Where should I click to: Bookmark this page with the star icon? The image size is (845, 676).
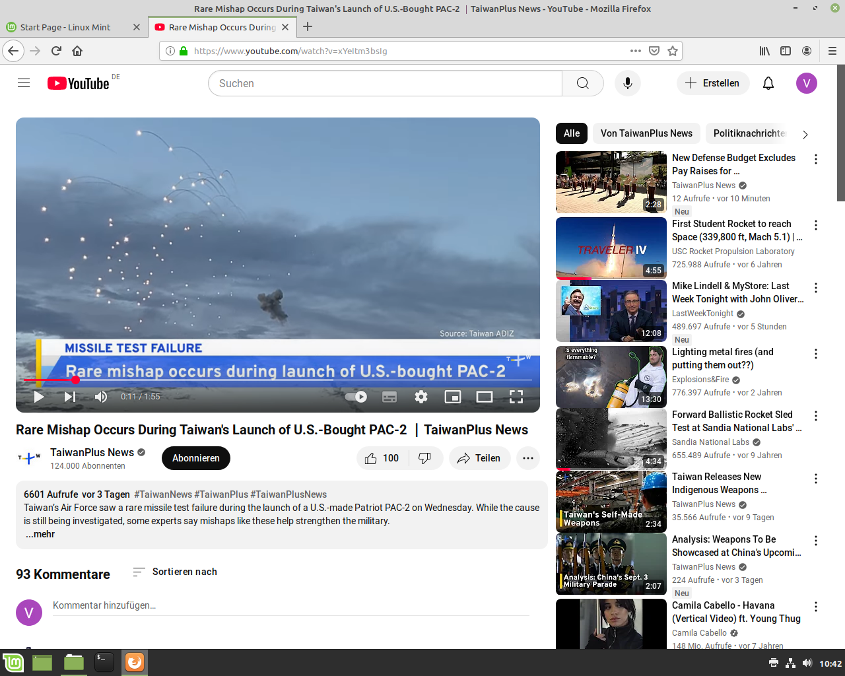(x=673, y=51)
